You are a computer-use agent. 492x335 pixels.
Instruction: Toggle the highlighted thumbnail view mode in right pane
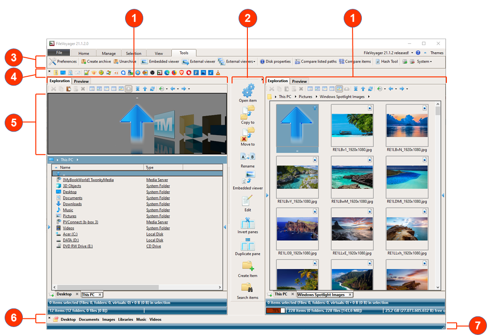[x=339, y=89]
